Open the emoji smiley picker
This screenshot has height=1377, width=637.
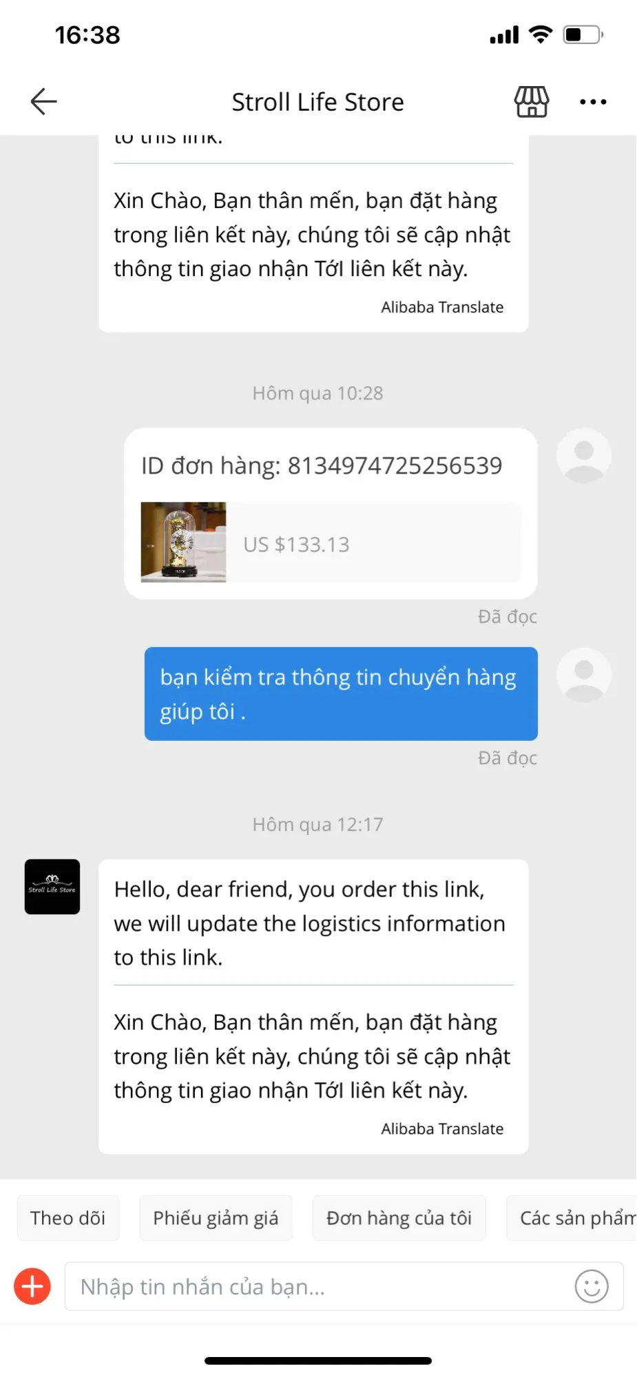pos(592,1286)
